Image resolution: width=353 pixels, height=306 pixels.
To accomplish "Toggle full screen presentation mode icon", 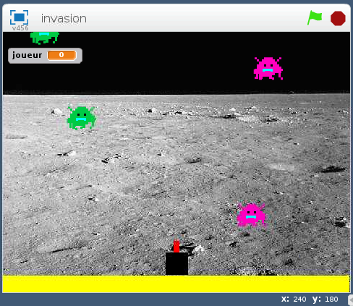I will (19, 17).
